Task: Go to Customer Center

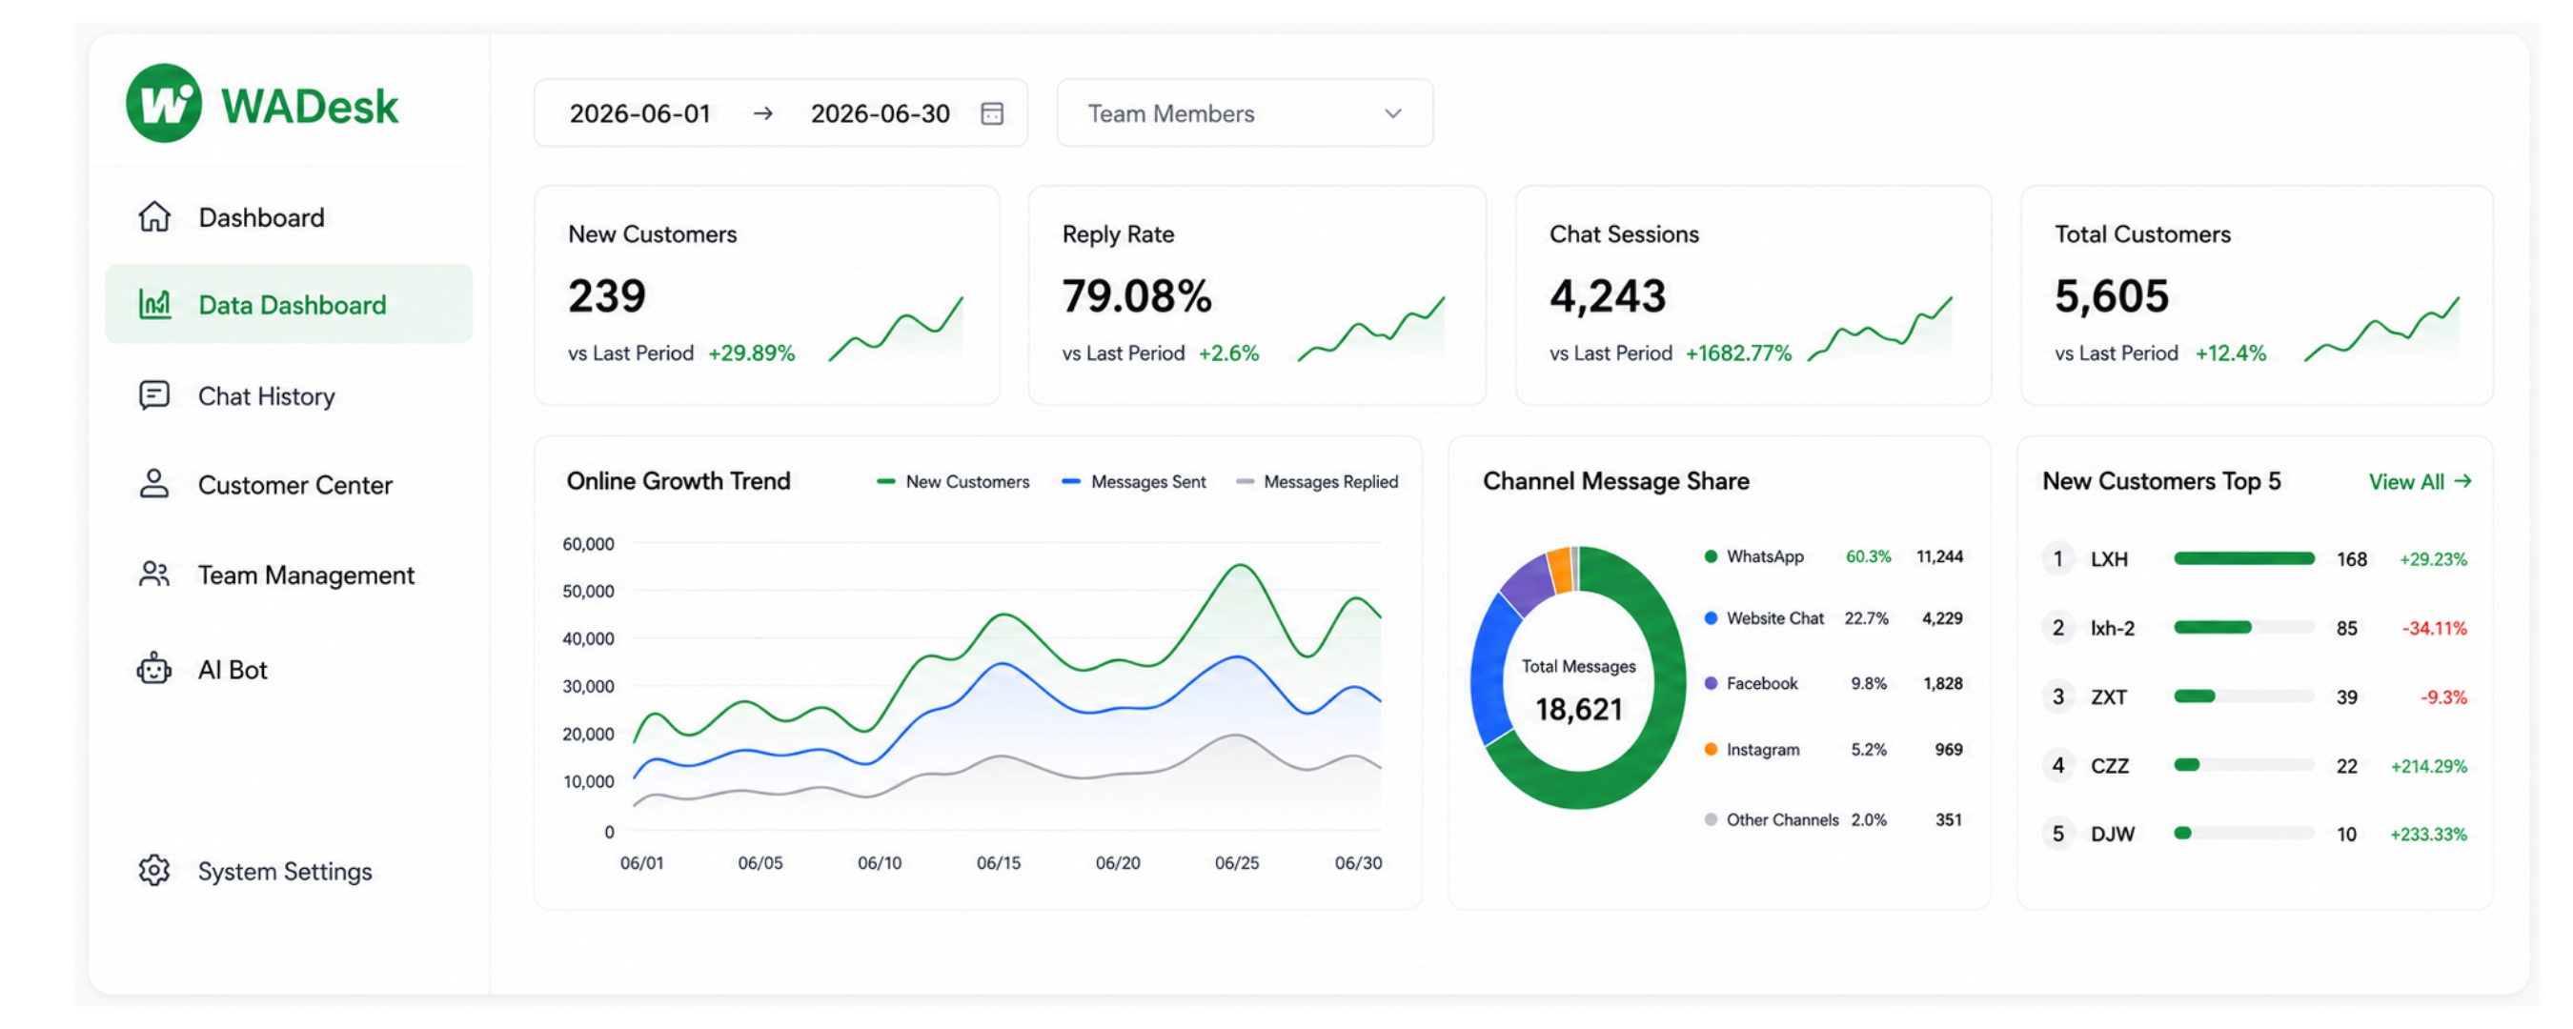Action: (x=289, y=485)
